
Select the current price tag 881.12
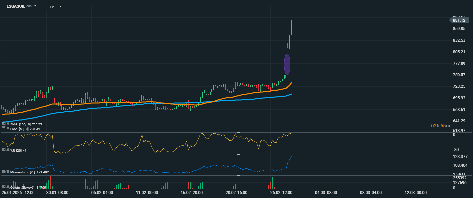click(459, 20)
